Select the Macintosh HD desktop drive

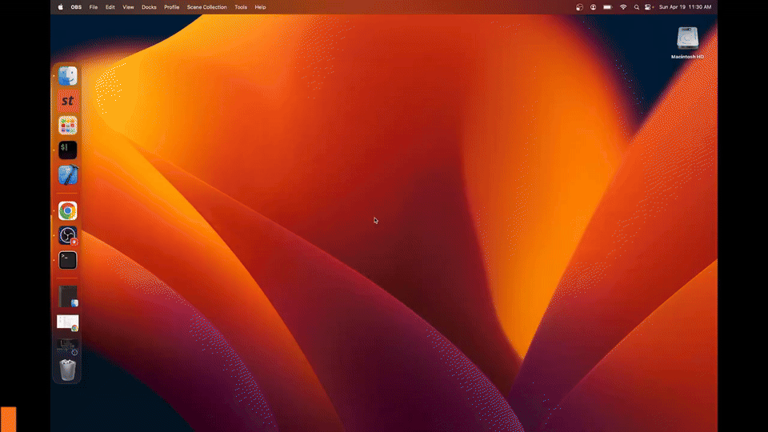pos(687,40)
